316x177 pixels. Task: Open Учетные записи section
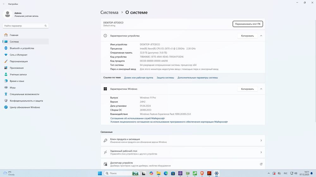(26, 74)
